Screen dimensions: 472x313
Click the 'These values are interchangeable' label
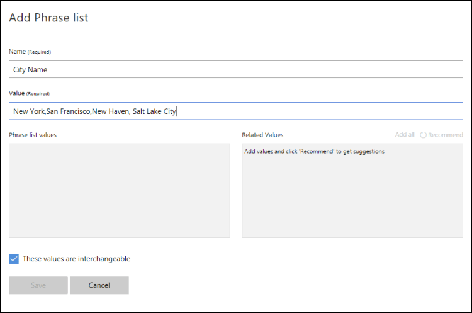coord(76,259)
